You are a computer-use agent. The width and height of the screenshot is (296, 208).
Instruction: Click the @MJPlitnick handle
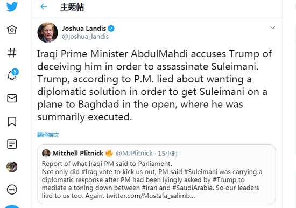(134, 154)
